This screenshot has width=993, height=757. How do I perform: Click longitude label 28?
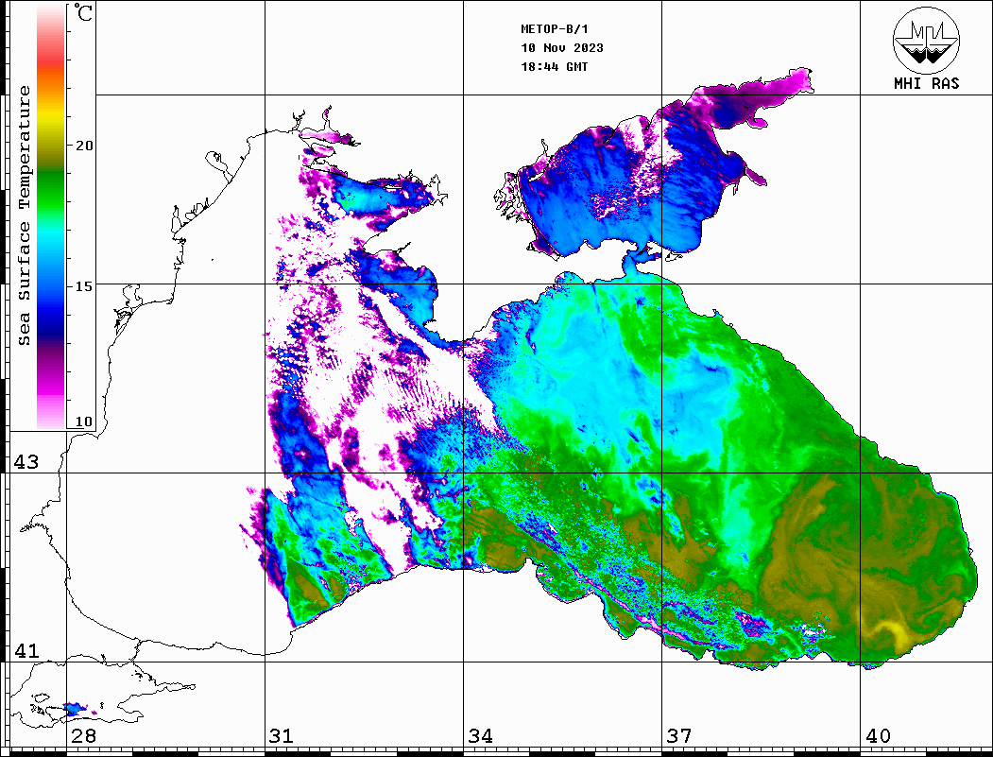click(x=83, y=735)
